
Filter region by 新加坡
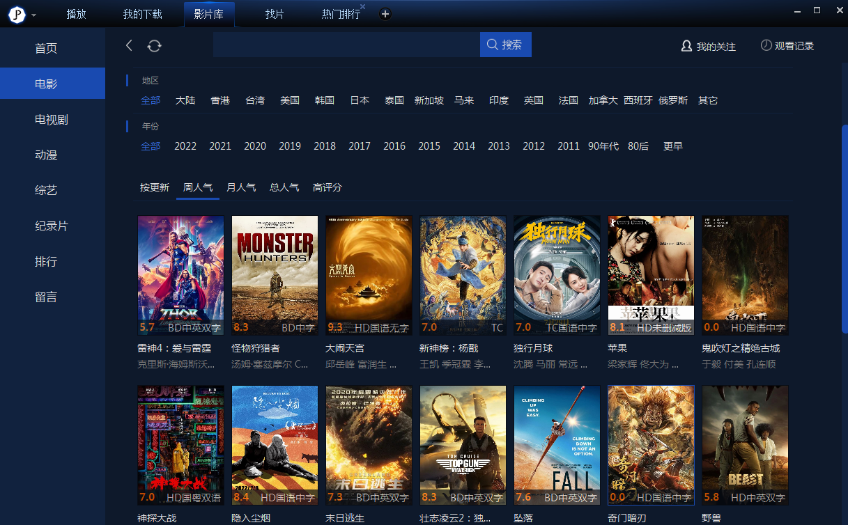click(429, 100)
